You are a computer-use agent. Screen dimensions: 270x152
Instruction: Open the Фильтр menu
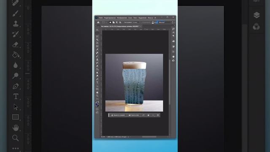pos(150,18)
